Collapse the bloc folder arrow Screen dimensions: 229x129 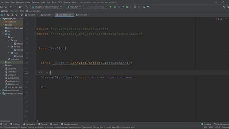pos(9,40)
